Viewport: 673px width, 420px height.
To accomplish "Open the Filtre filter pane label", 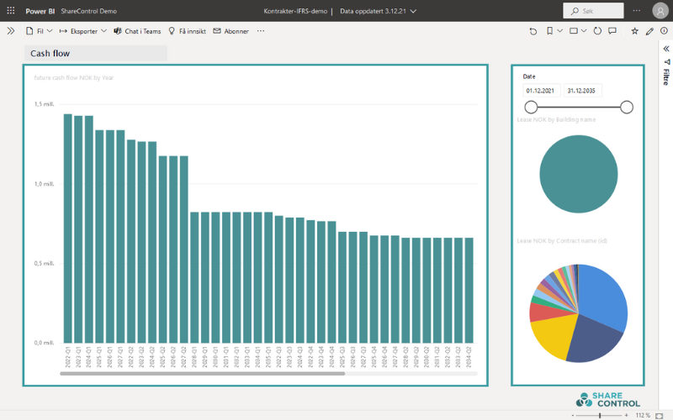I will [666, 76].
